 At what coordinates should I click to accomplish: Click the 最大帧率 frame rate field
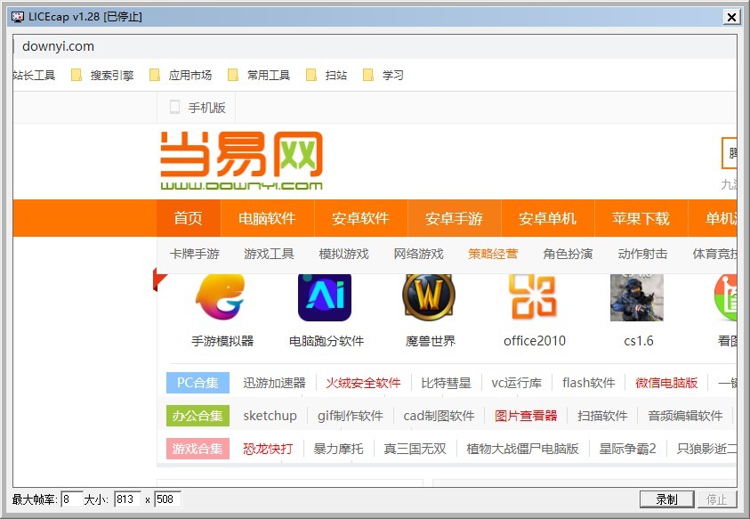click(x=71, y=499)
